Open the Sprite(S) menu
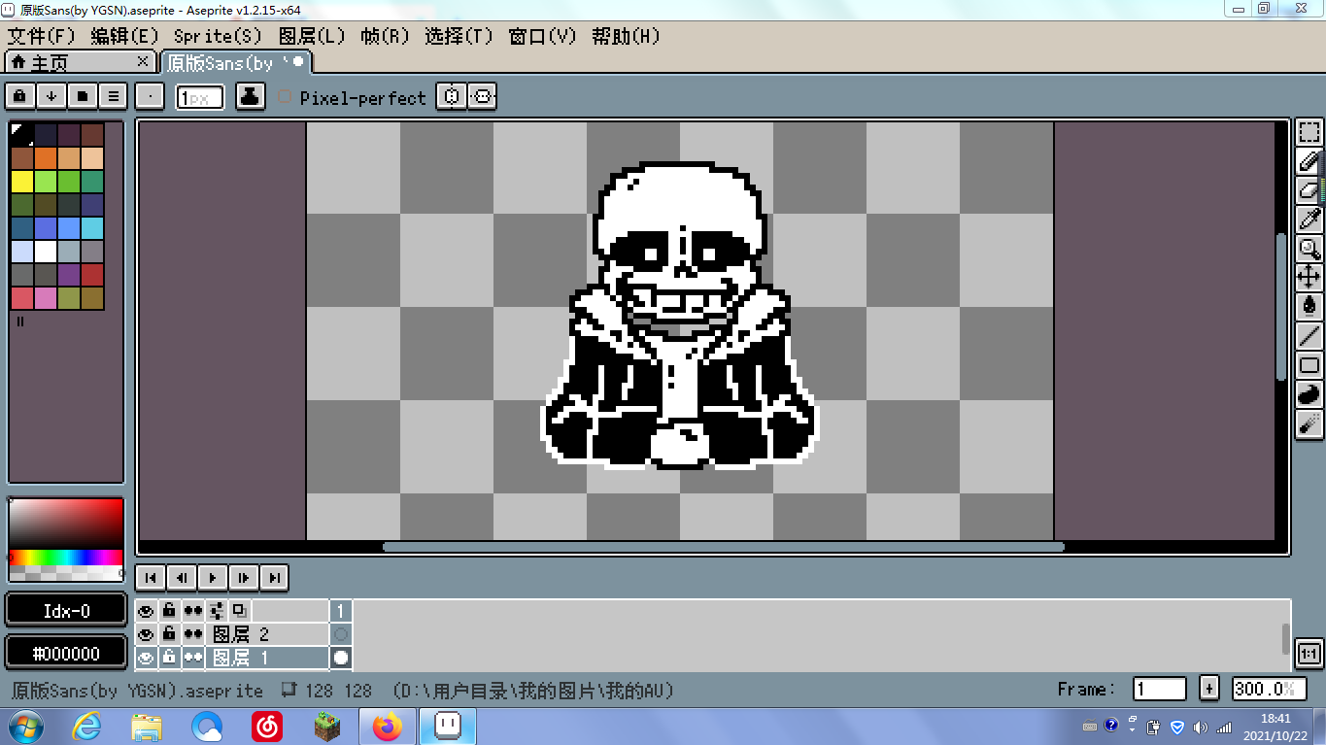 pyautogui.click(x=218, y=36)
